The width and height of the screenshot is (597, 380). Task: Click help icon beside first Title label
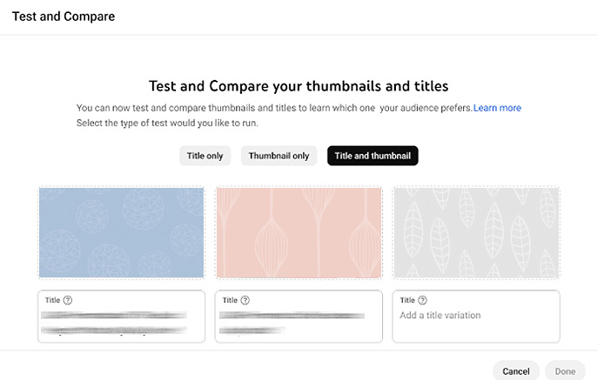point(68,300)
